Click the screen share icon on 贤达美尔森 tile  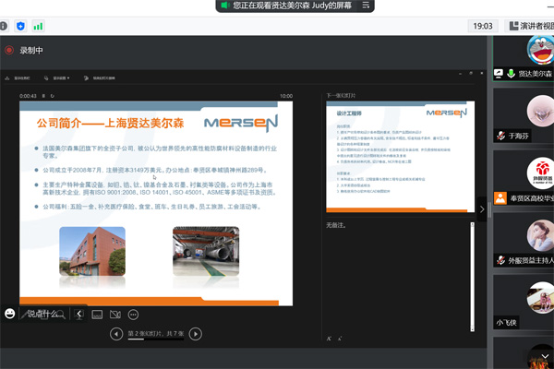tap(499, 74)
